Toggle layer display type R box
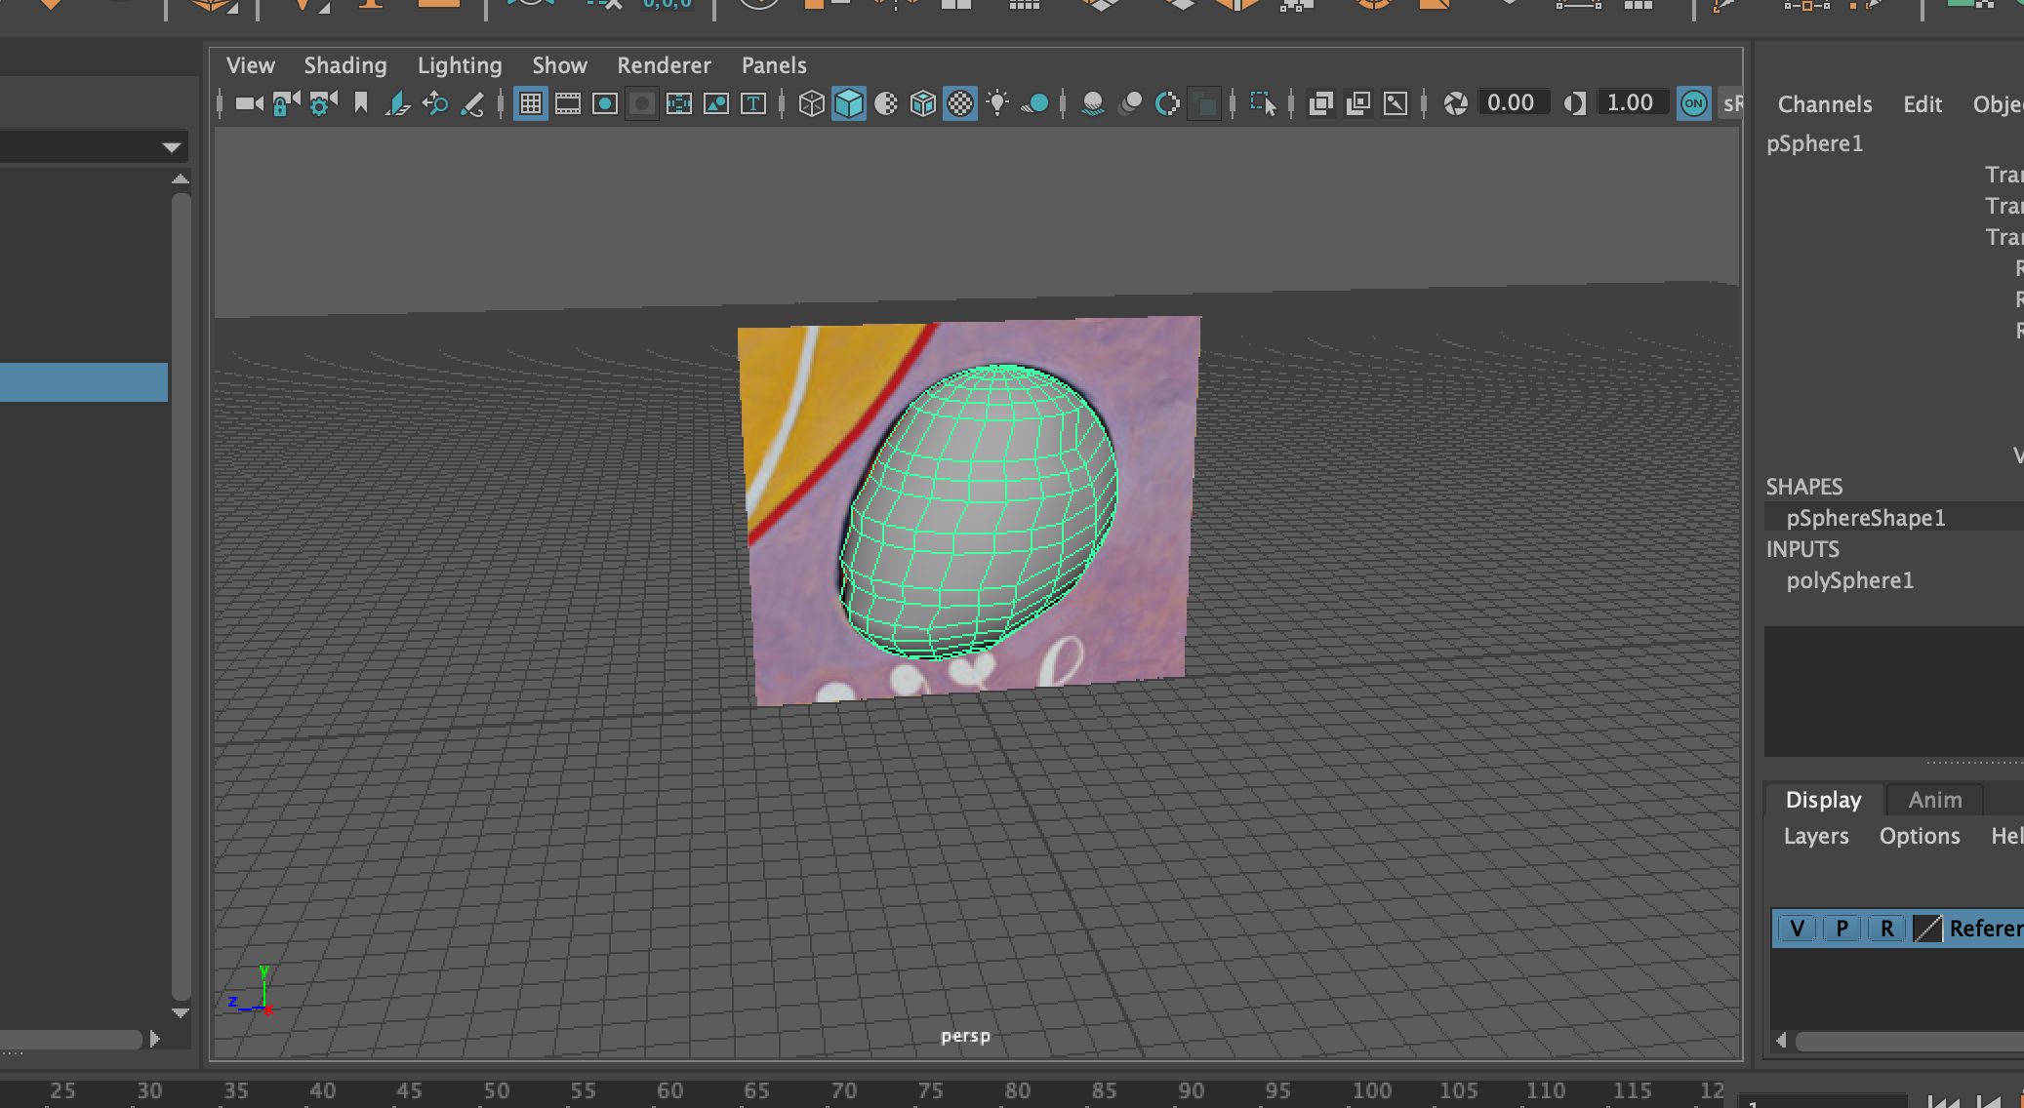 pos(1887,929)
